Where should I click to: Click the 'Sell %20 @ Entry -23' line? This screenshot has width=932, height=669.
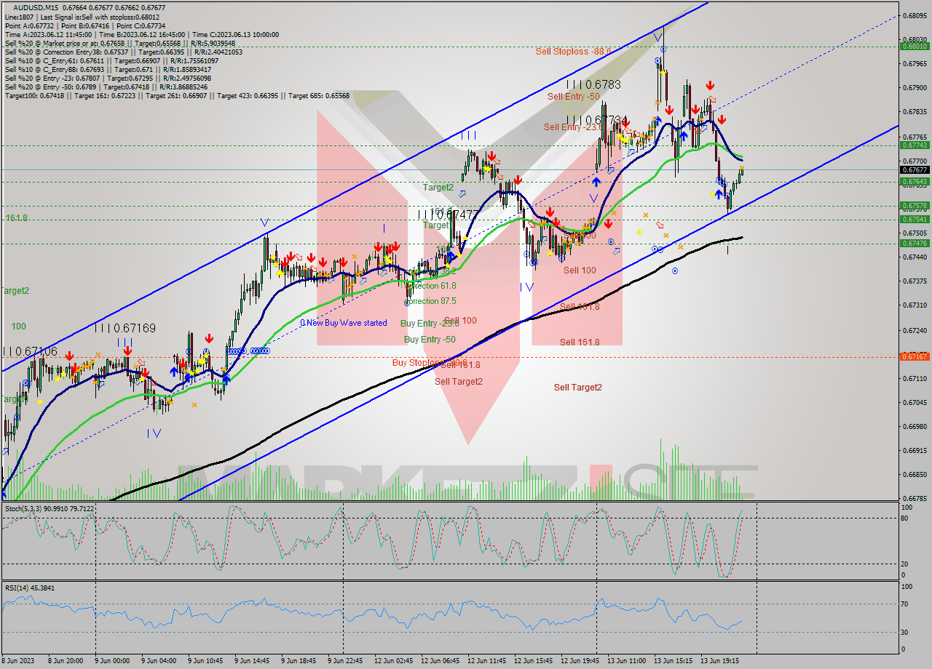[108, 78]
